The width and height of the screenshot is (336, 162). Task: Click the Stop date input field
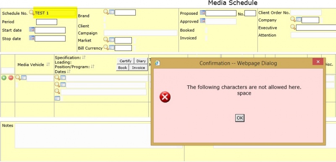50,38
